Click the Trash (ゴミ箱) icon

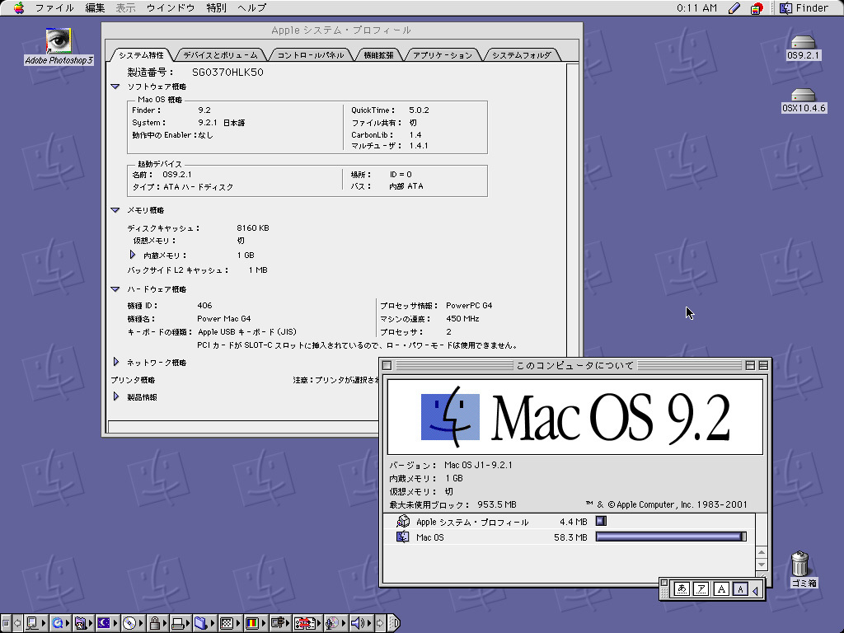800,565
